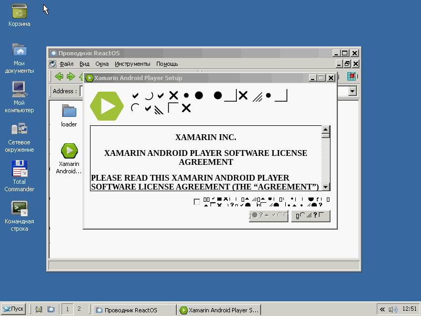Close the Xamarin Android Player Setup window
The height and width of the screenshot is (316, 421).
coord(332,78)
